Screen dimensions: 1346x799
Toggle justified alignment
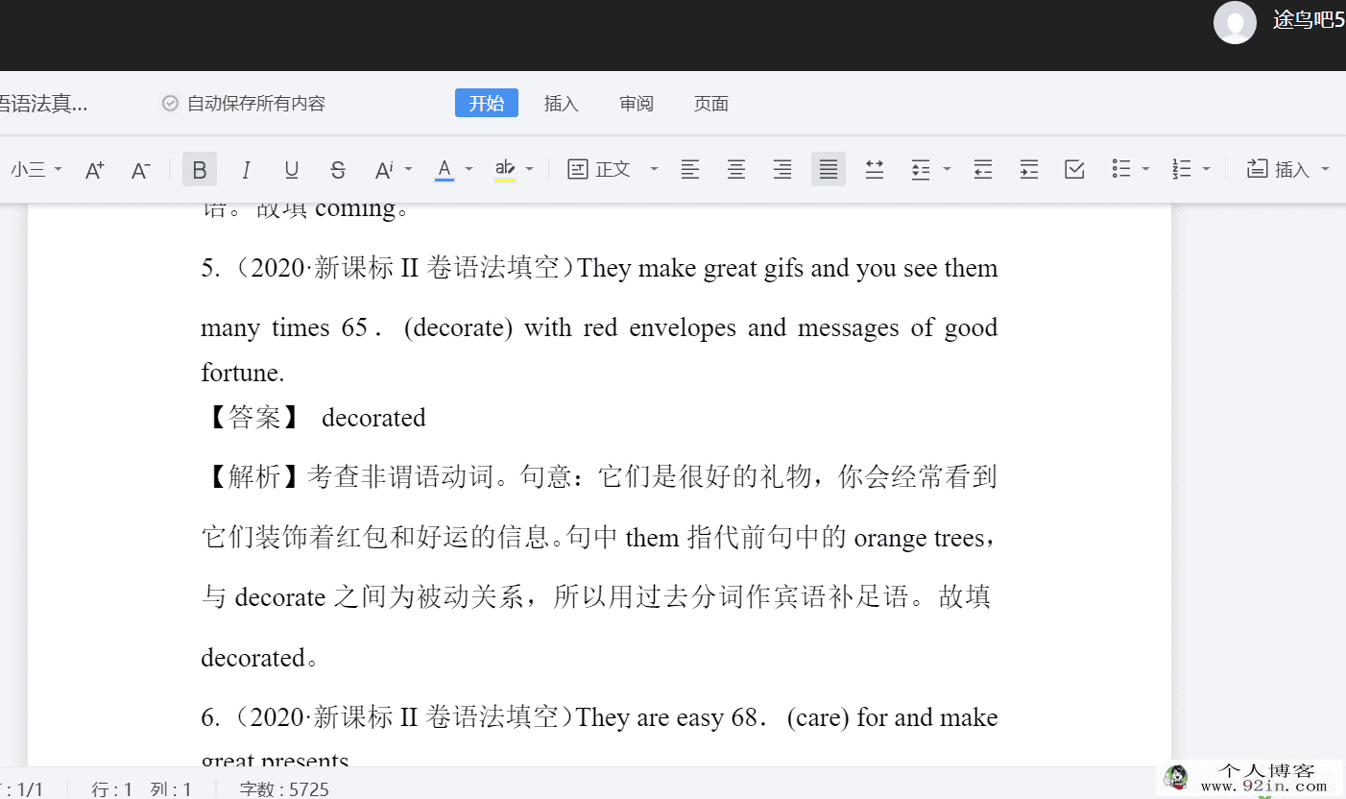tap(829, 170)
